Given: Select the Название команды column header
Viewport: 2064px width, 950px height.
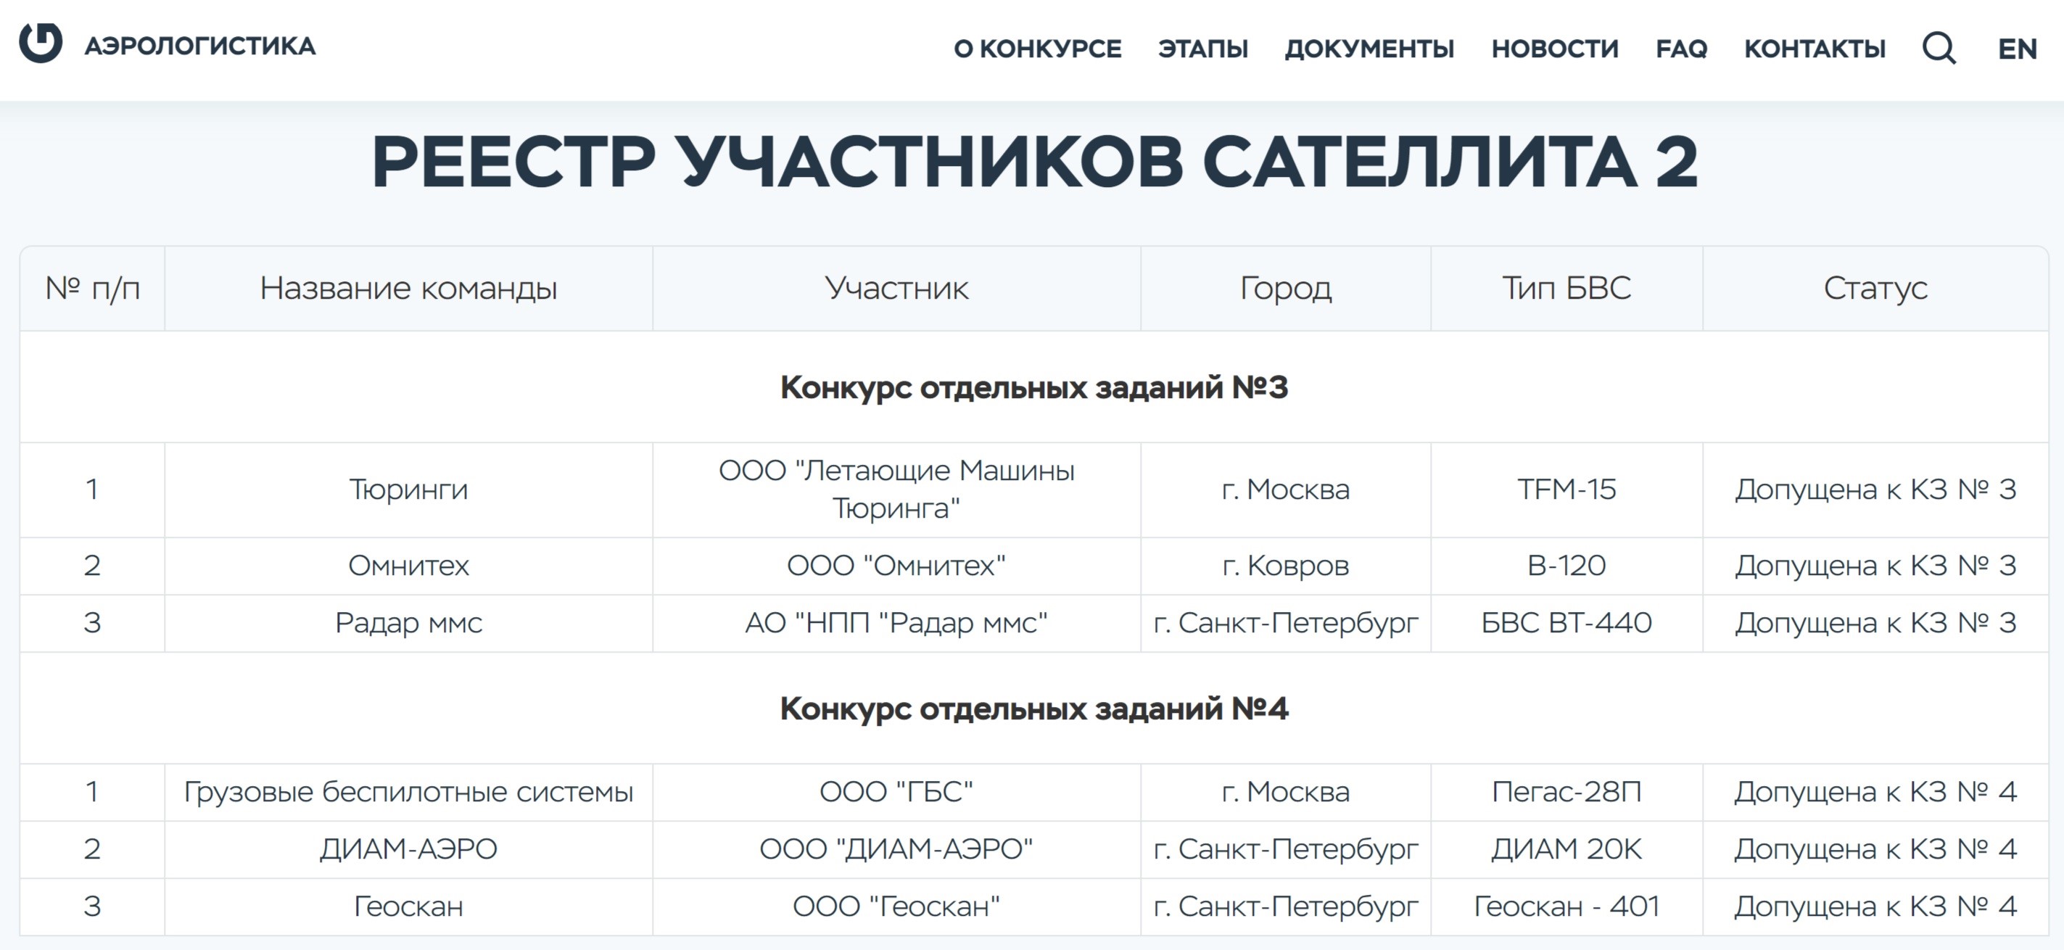Looking at the screenshot, I should click(408, 289).
